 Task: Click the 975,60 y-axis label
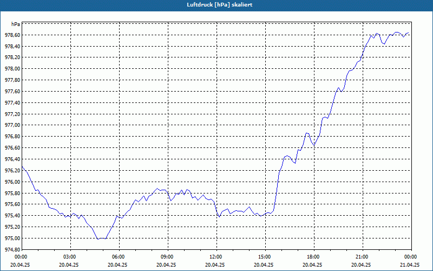point(12,204)
